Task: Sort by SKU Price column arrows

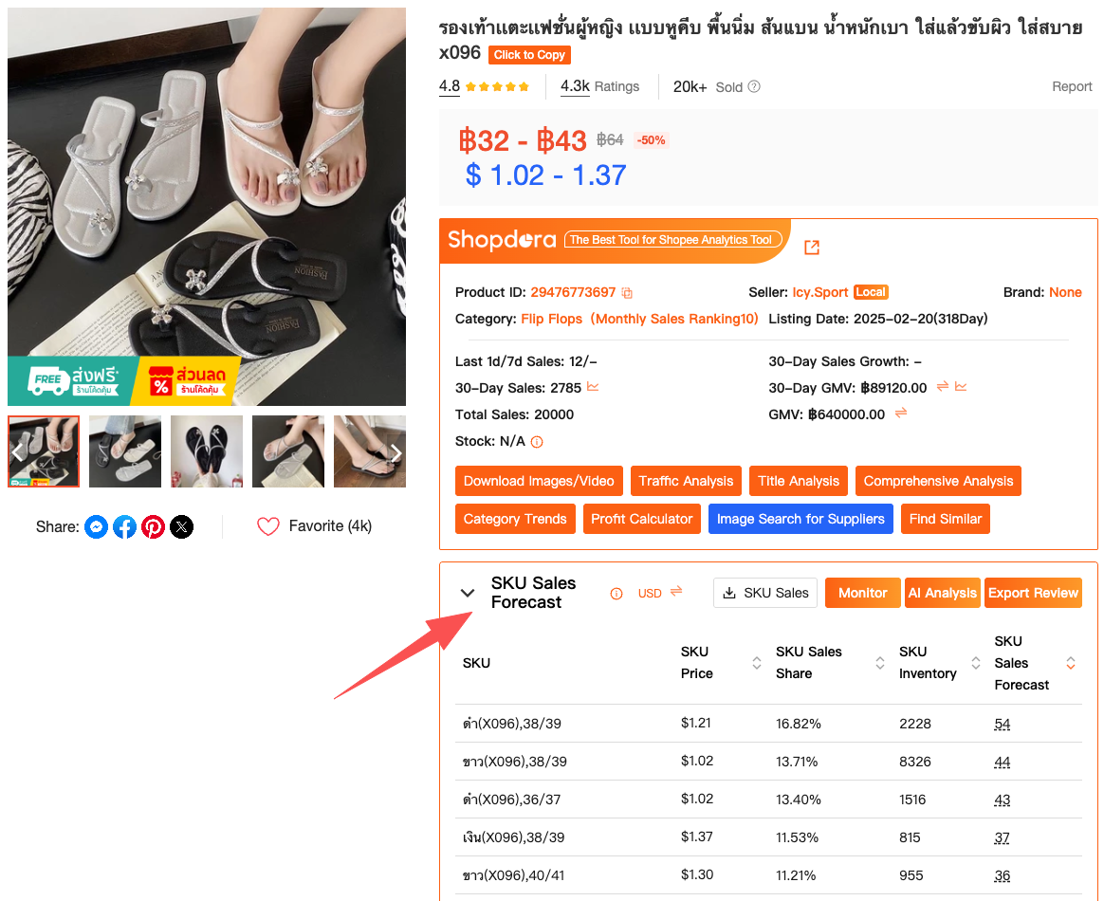Action: [x=757, y=662]
